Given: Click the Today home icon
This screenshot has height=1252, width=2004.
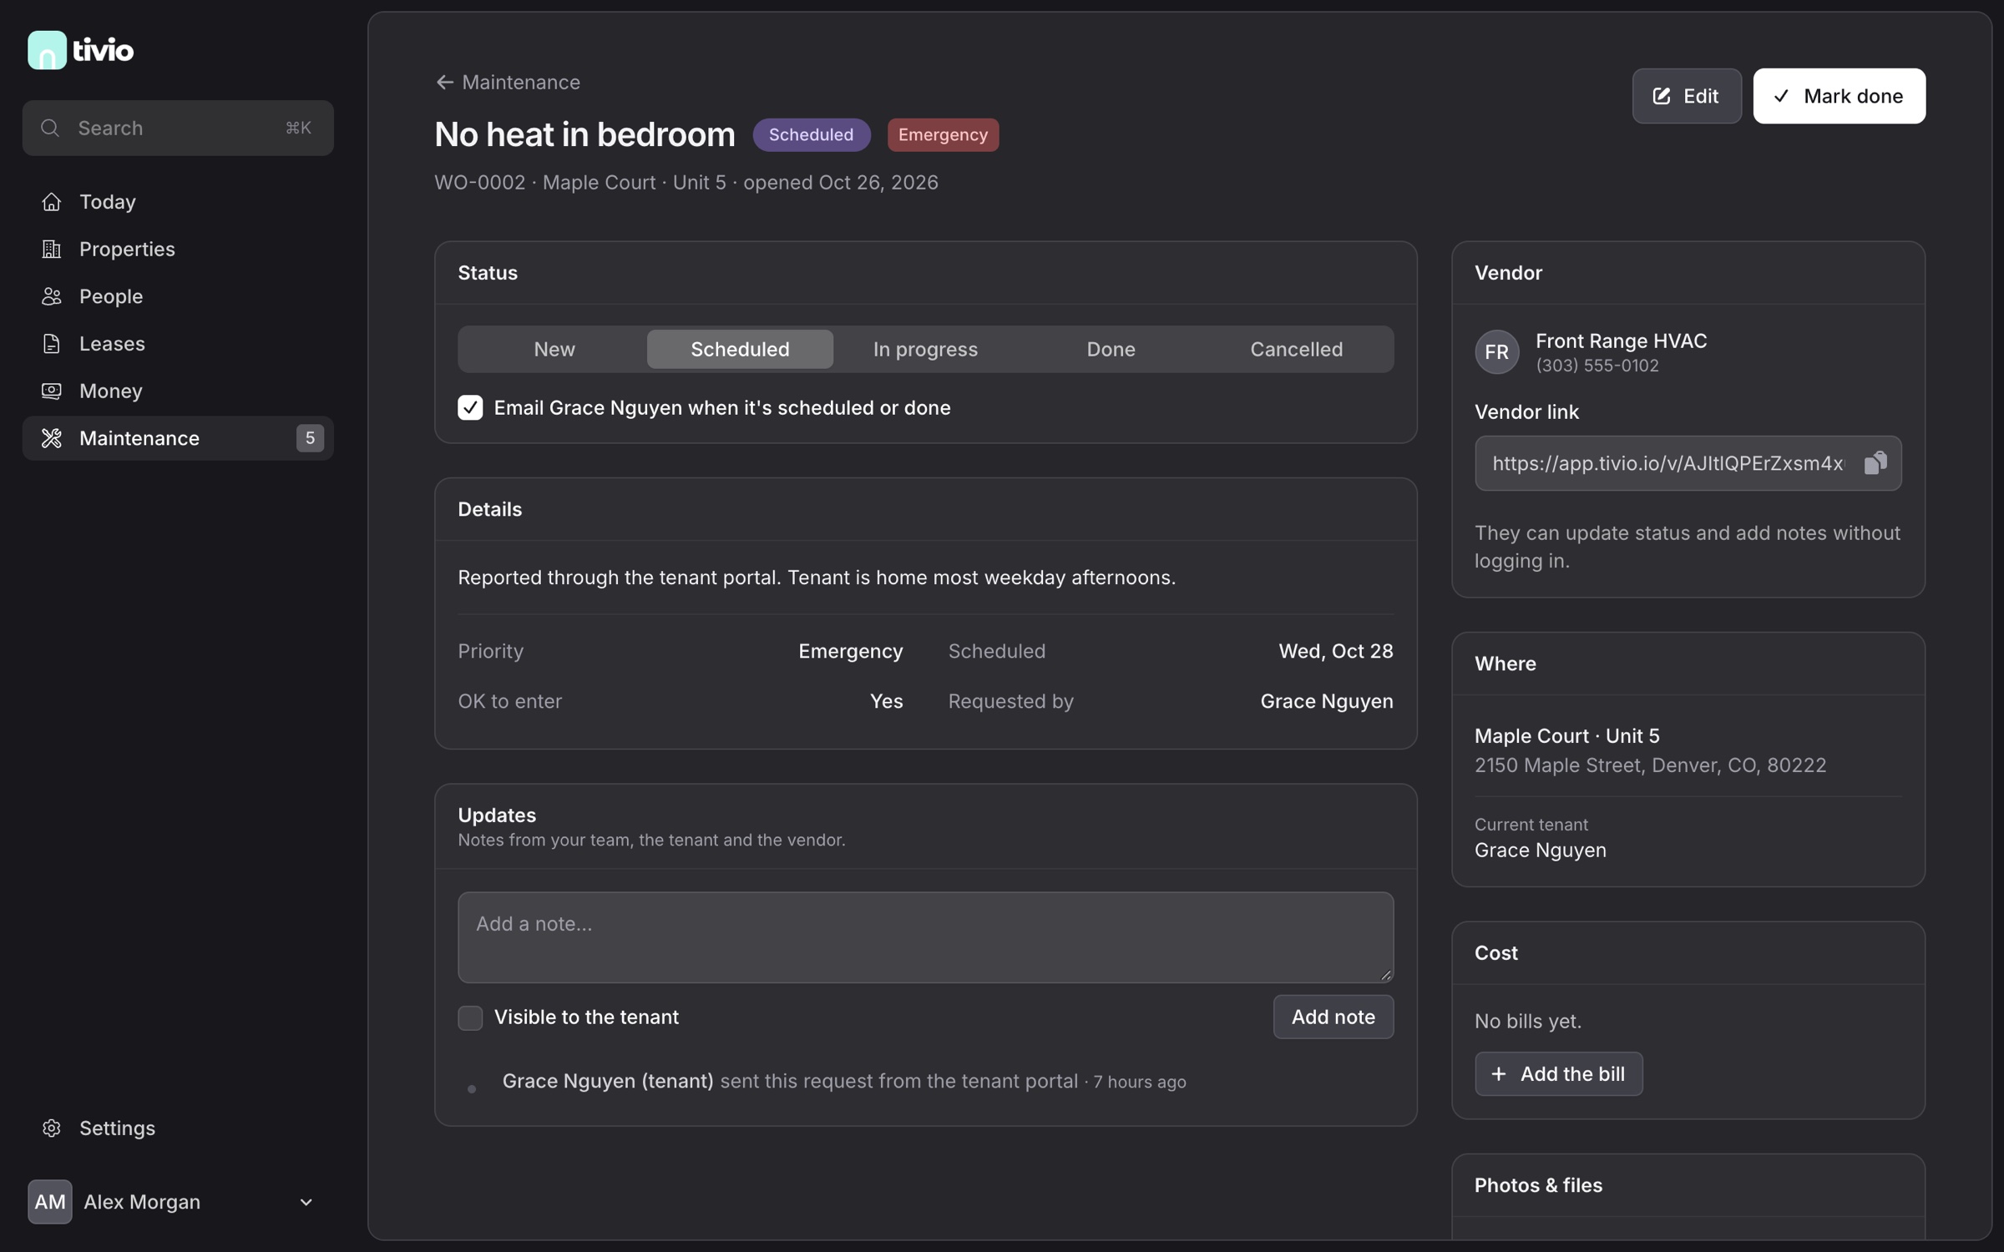Looking at the screenshot, I should tap(52, 202).
